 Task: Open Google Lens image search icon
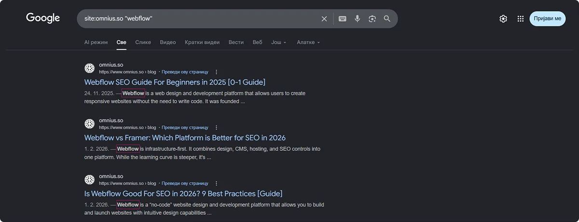[x=372, y=19]
